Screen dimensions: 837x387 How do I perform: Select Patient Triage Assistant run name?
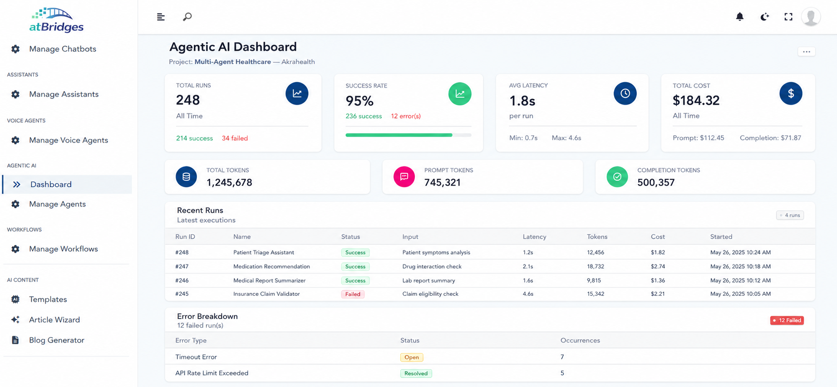click(264, 252)
